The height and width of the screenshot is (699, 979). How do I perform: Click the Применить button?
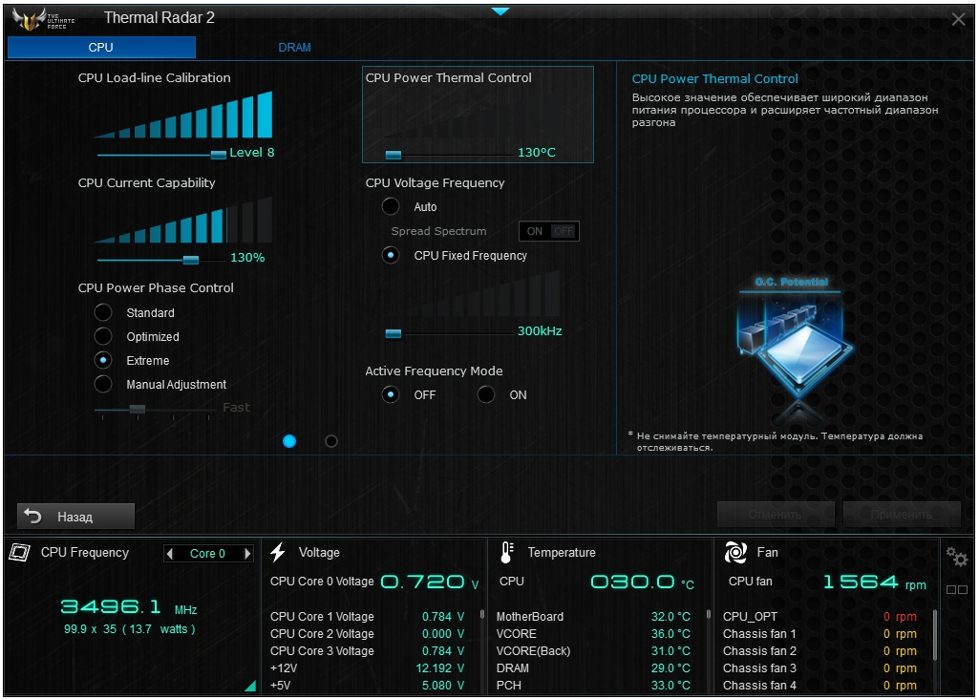[902, 515]
